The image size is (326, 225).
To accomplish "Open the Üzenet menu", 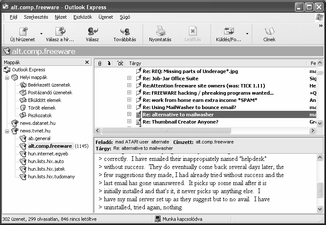I will point(106,17).
